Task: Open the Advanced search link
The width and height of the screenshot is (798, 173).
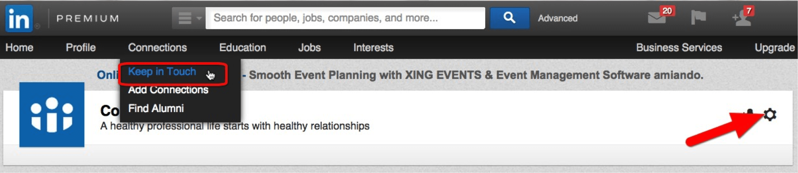Action: tap(558, 18)
